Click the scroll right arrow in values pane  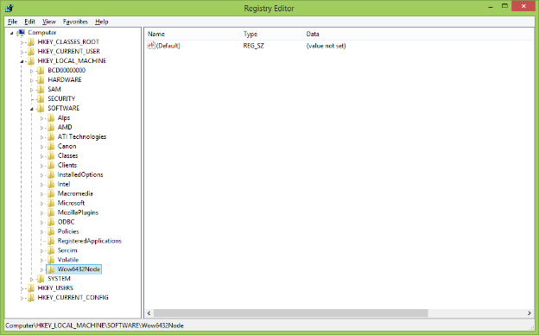point(529,313)
